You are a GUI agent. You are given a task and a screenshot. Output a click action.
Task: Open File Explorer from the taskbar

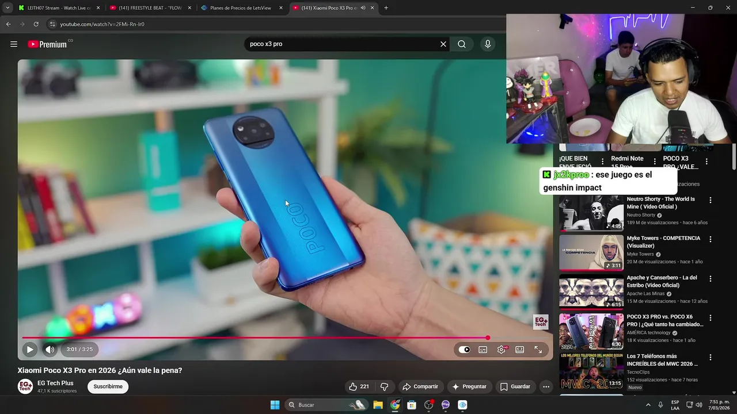378,405
